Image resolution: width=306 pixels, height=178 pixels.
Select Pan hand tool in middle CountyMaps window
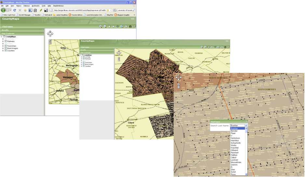[208, 47]
